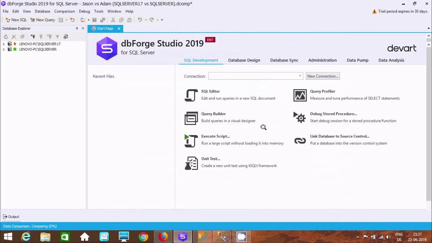Click the Windows Start button on taskbar
The width and height of the screenshot is (432, 243).
(x=8, y=237)
